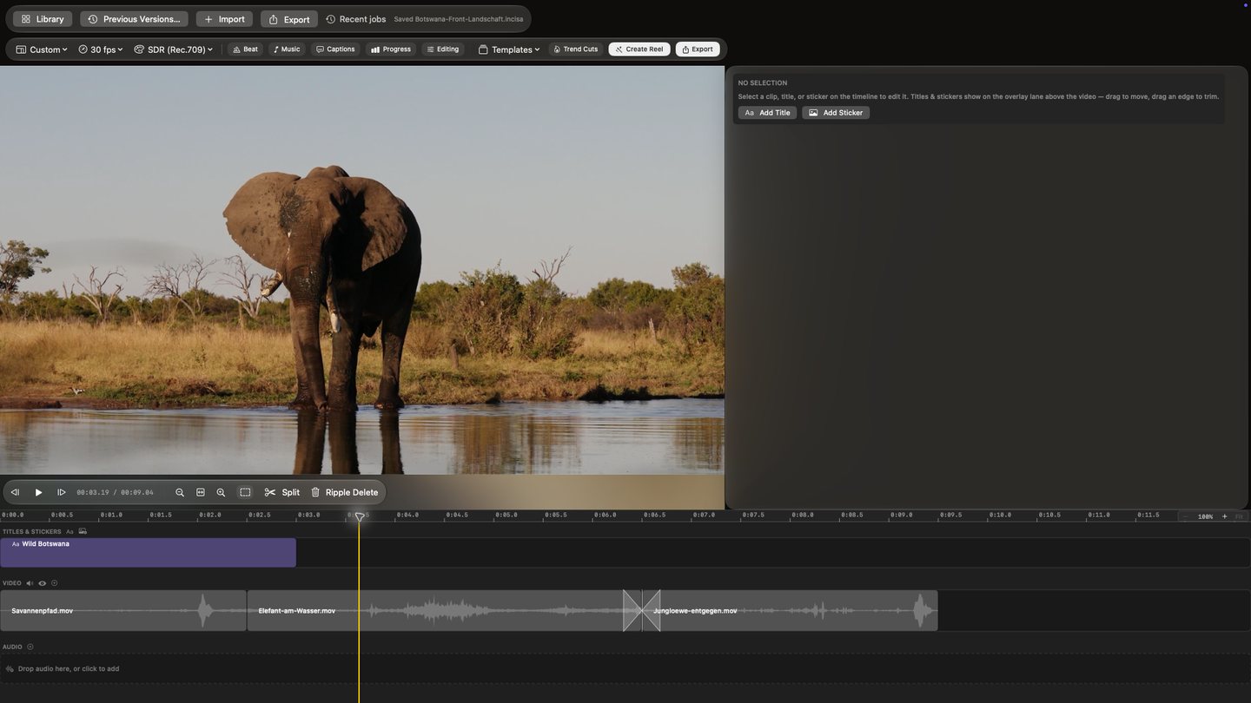The height and width of the screenshot is (703, 1251).
Task: Open Previous Versions
Action: point(134,19)
